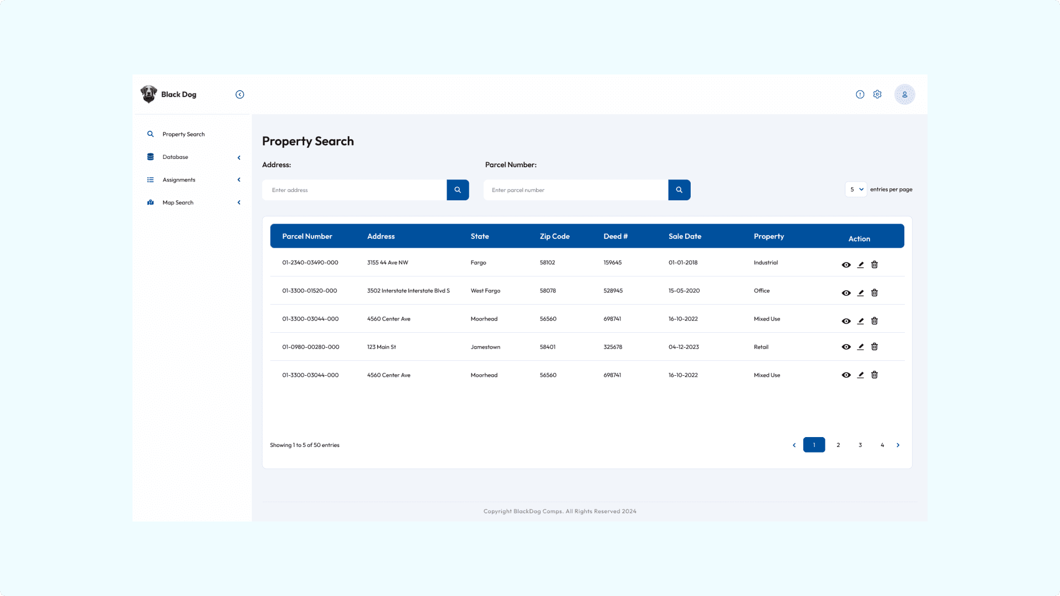Click the address search magnifier button
This screenshot has height=596, width=1060.
point(458,190)
